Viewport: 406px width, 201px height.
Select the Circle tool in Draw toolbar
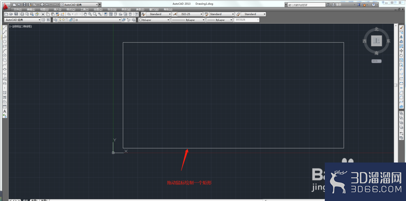[4, 55]
